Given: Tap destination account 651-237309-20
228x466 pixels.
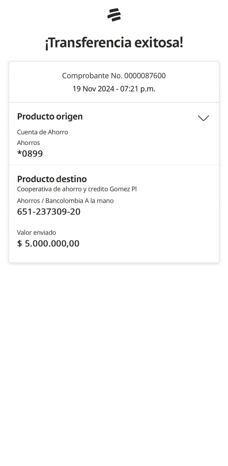Looking at the screenshot, I should click(x=49, y=211).
